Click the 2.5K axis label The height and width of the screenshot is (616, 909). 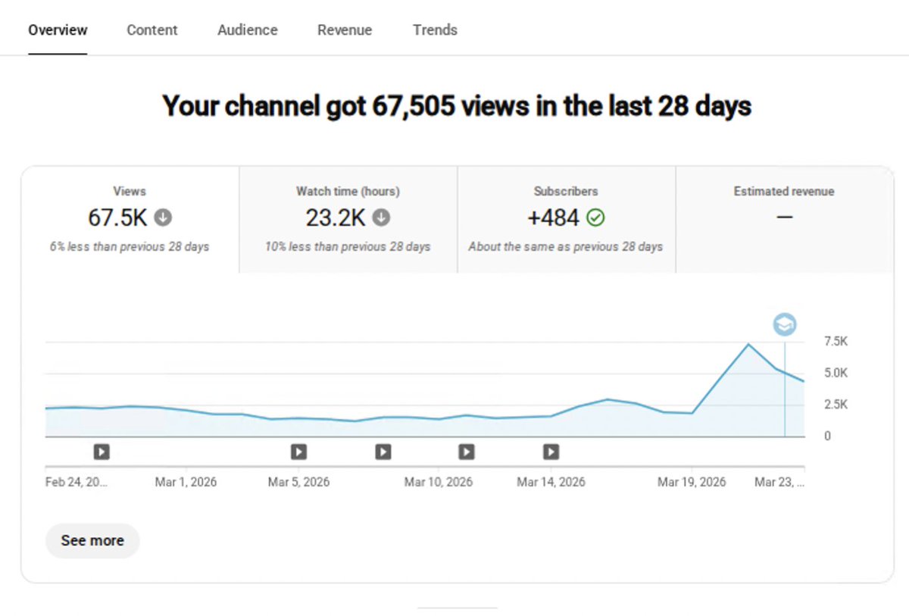coord(836,405)
